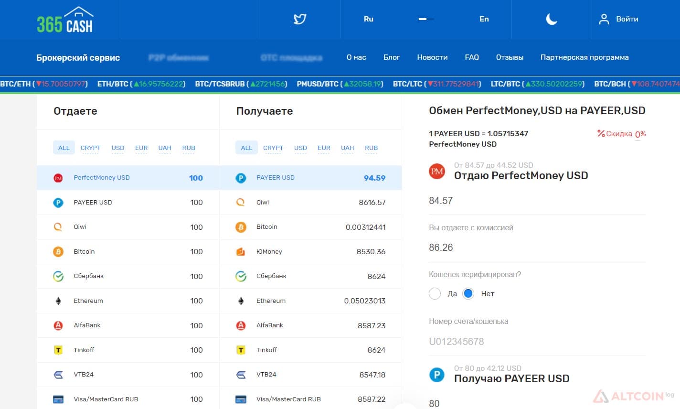This screenshot has height=409, width=680.
Task: Open the Партнерская программа menu item
Action: 584,57
